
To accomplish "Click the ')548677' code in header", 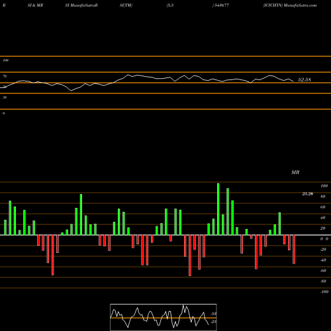I will 220,5.
